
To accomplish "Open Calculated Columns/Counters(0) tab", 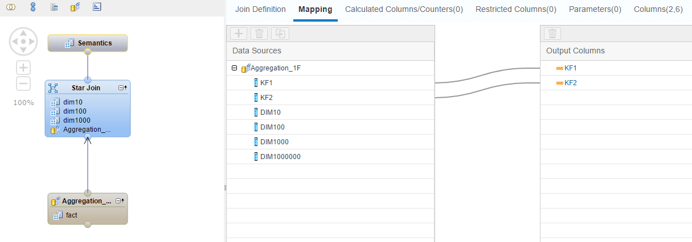I will [404, 9].
